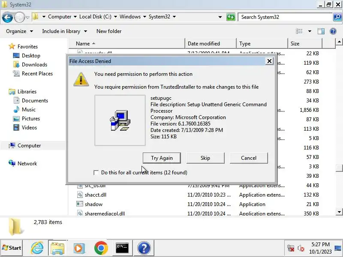Open the address bar history dropdown
The width and height of the screenshot is (343, 257).
tap(220, 17)
